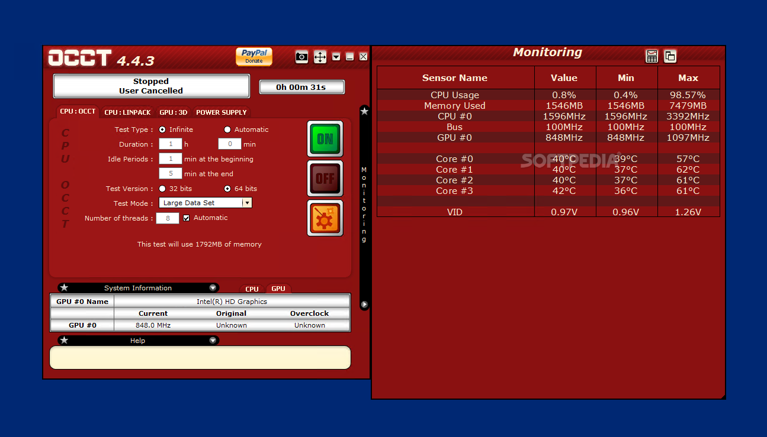This screenshot has width=767, height=437.
Task: Open the monitoring graph icon
Action: click(652, 56)
